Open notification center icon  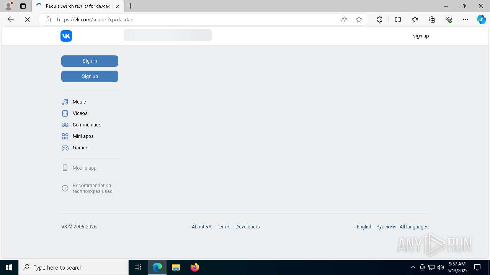(x=477, y=267)
